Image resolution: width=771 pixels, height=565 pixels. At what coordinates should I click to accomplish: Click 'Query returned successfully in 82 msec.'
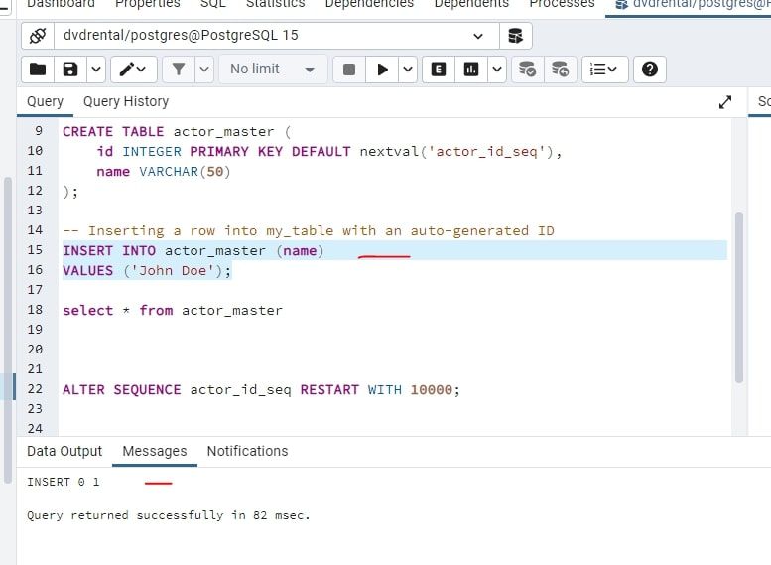[168, 515]
